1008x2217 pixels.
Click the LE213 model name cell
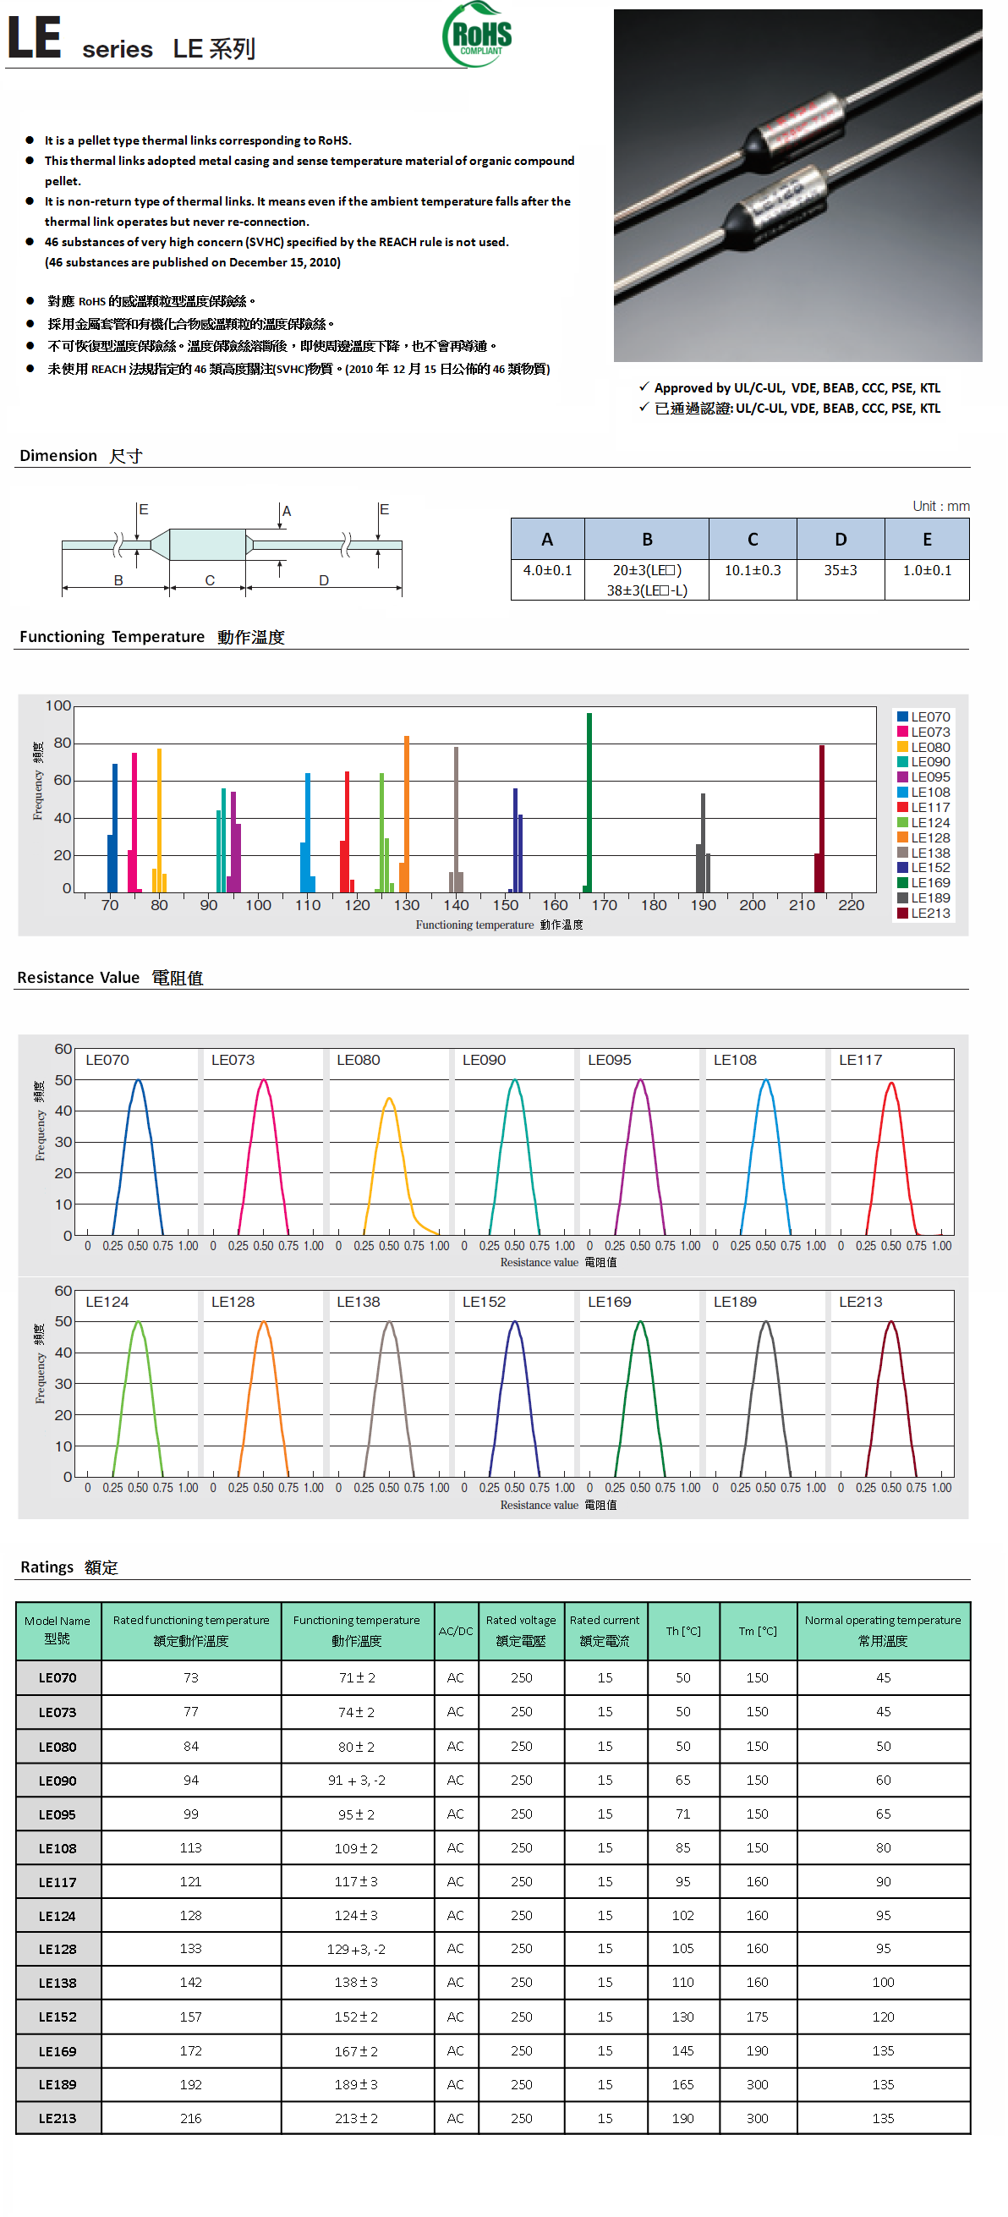[58, 2118]
